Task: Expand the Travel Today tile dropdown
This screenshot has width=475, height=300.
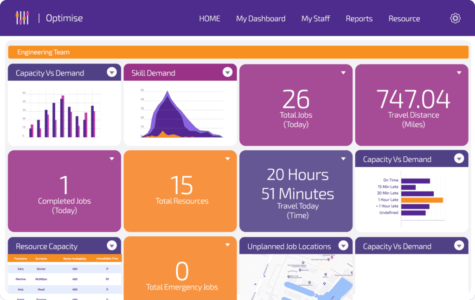Action: tap(343, 159)
